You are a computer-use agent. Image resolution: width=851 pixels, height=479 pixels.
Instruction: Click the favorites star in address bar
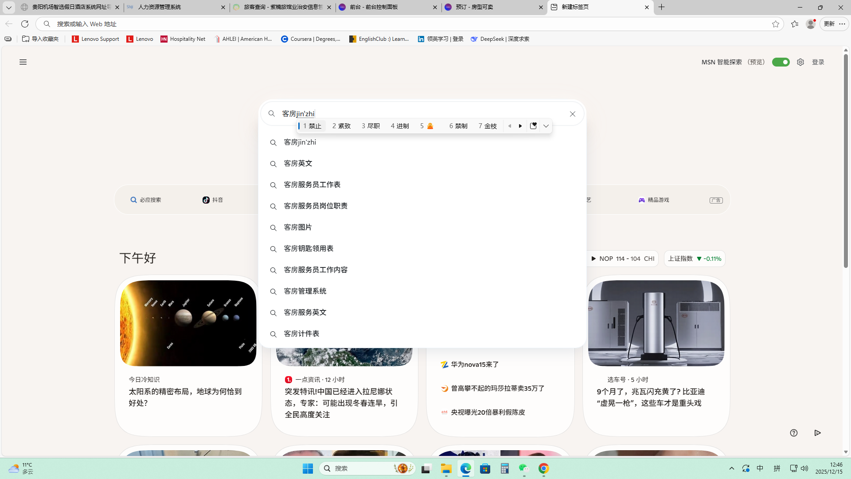click(x=775, y=24)
